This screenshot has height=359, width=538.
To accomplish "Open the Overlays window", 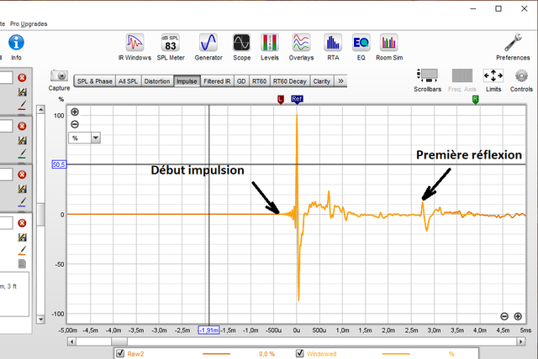I will 301,47.
